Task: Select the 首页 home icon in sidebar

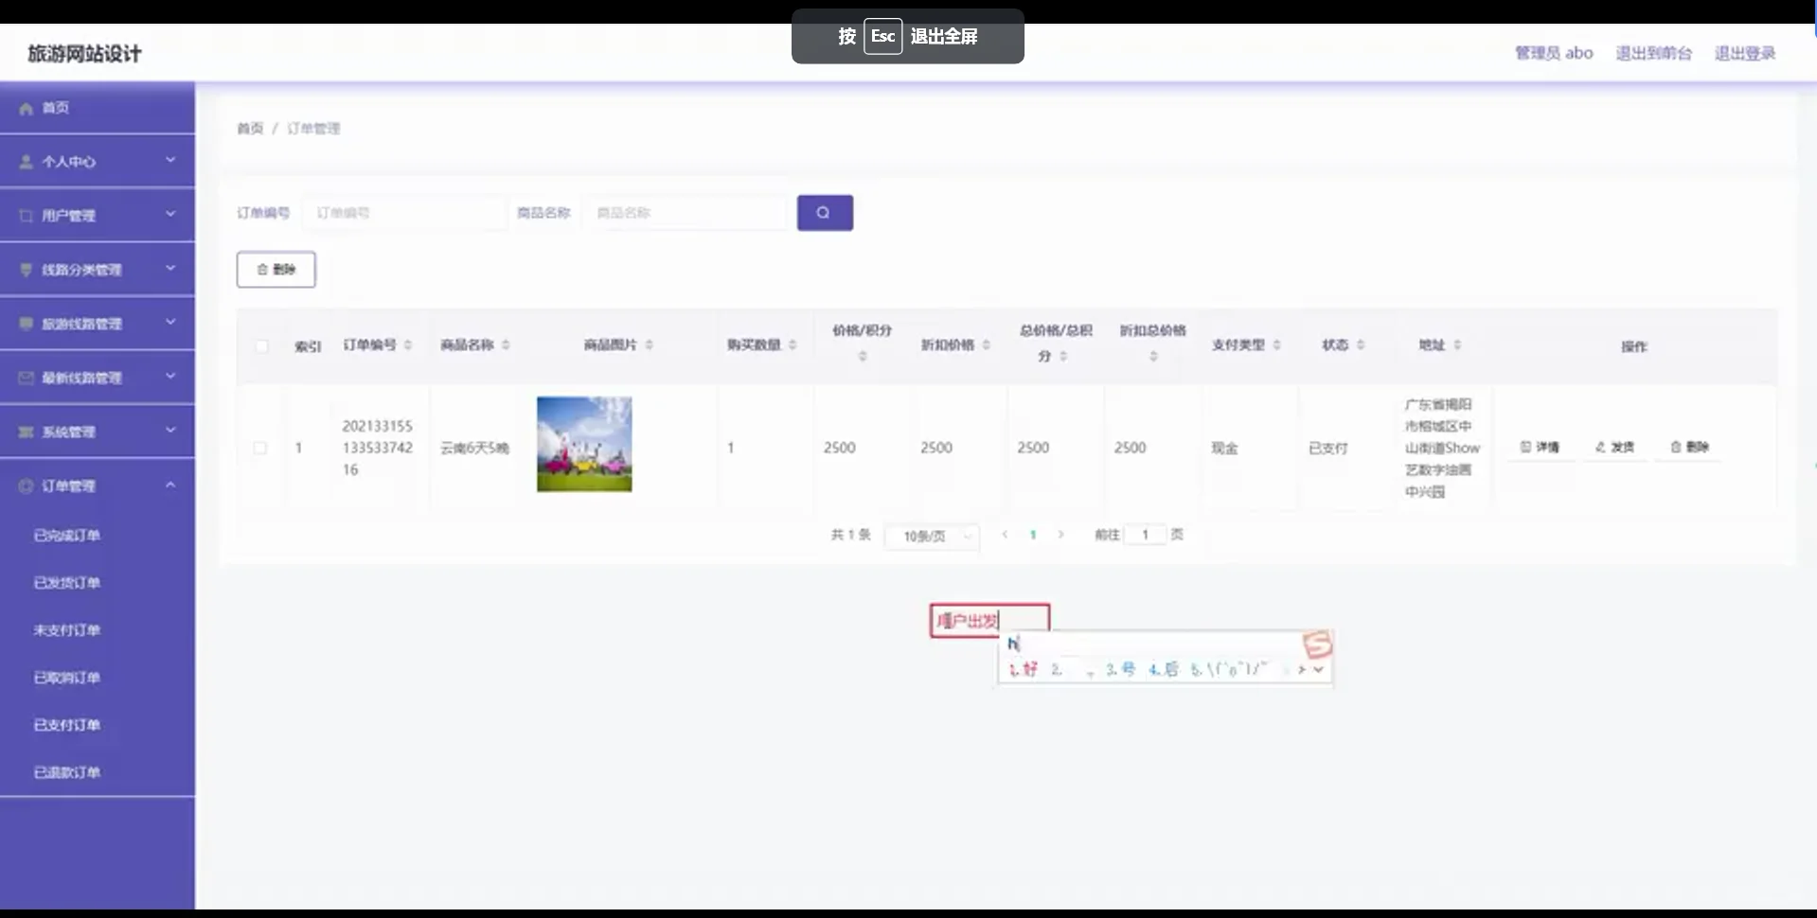Action: click(26, 108)
